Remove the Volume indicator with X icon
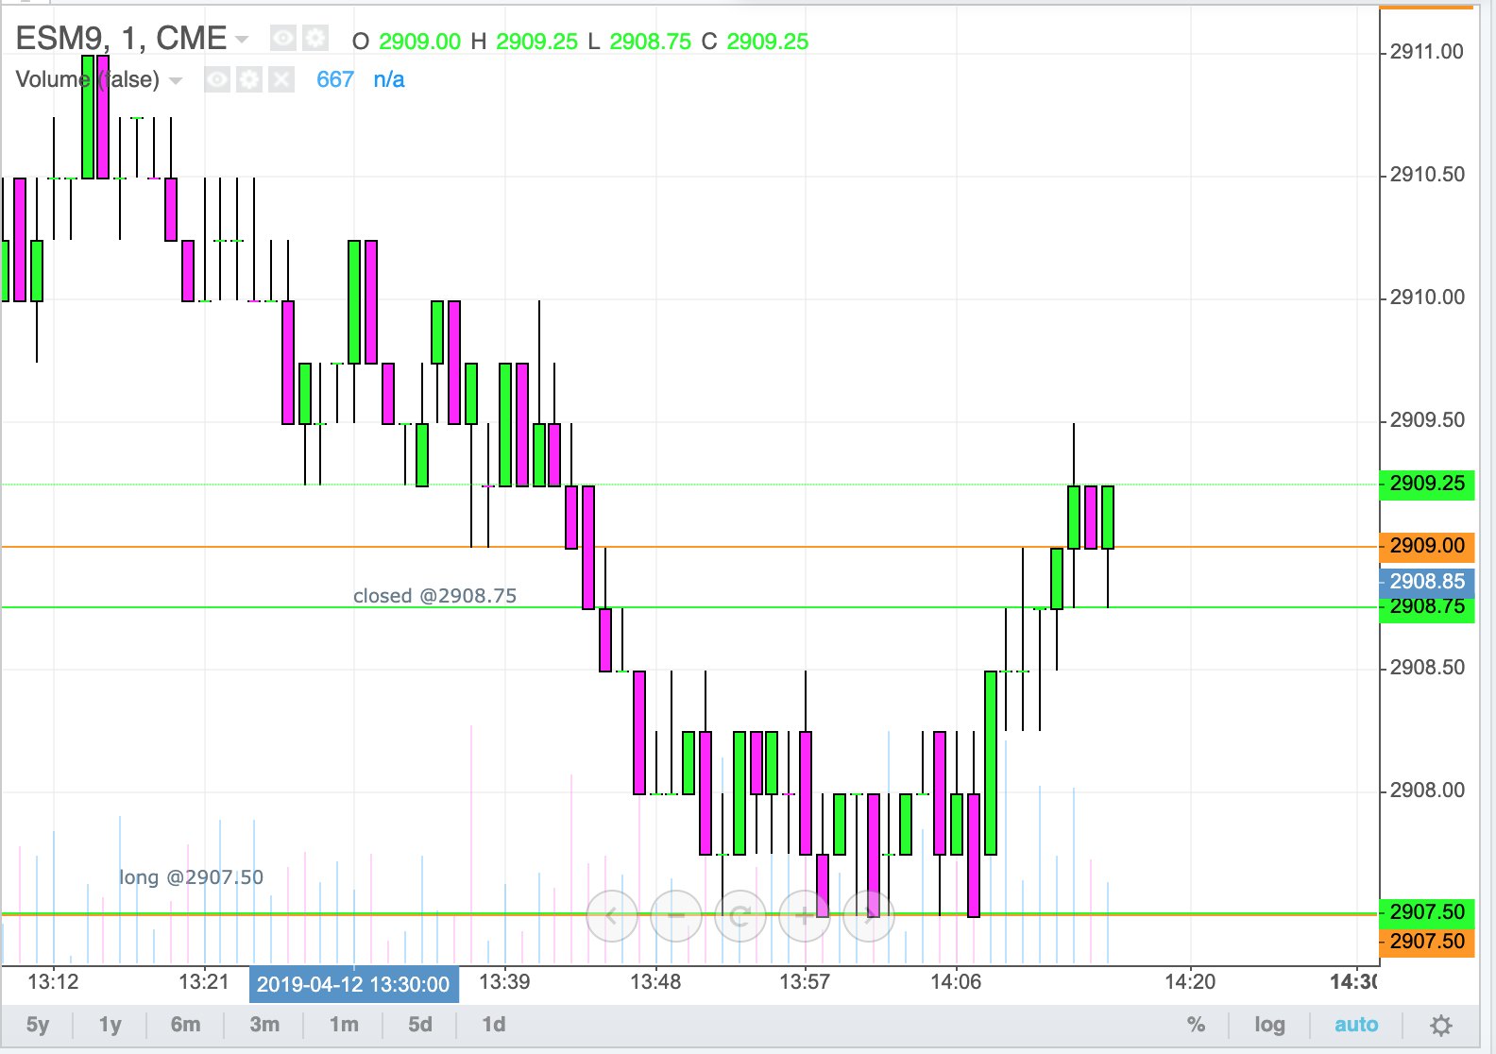1496x1054 pixels. coord(281,79)
